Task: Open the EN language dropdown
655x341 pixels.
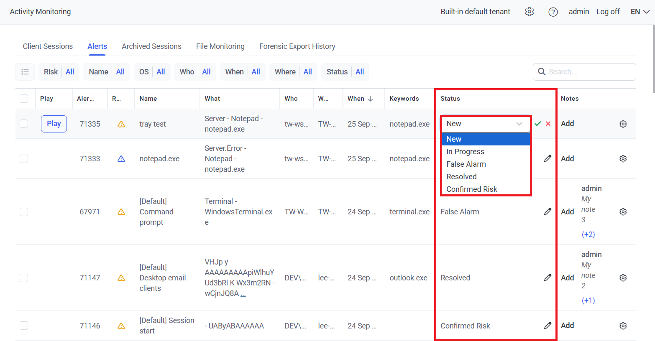Action: coord(640,12)
